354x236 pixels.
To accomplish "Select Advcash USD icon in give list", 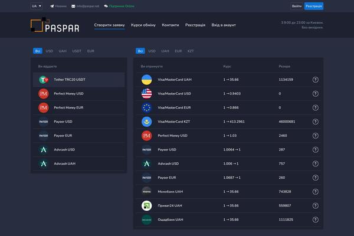I will click(44, 150).
